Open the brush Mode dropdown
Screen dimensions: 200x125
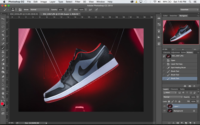pyautogui.click(x=39, y=10)
